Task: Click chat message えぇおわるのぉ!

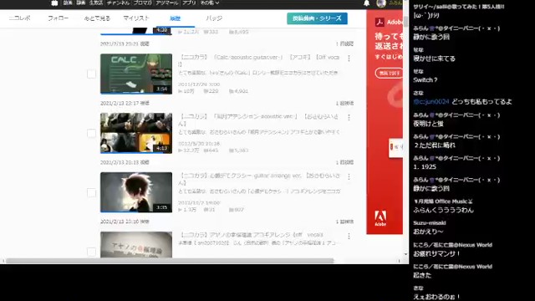Action: pyautogui.click(x=436, y=297)
